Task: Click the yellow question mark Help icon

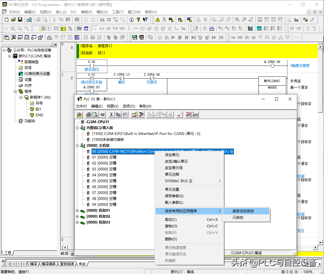Action: pyautogui.click(x=138, y=20)
